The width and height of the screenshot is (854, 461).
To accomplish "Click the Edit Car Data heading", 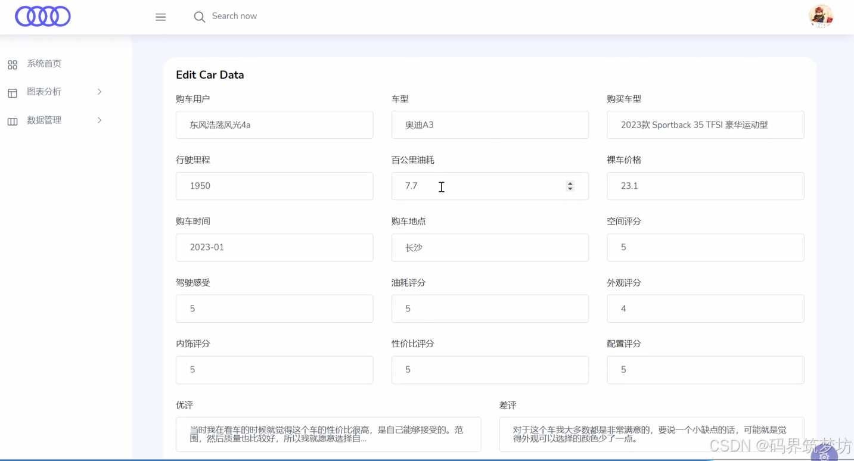I will tap(210, 75).
